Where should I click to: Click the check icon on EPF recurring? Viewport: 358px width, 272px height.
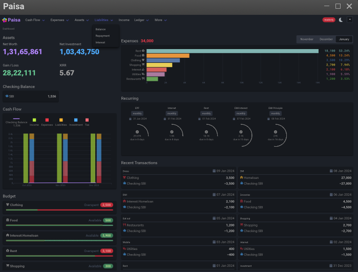pos(137,132)
